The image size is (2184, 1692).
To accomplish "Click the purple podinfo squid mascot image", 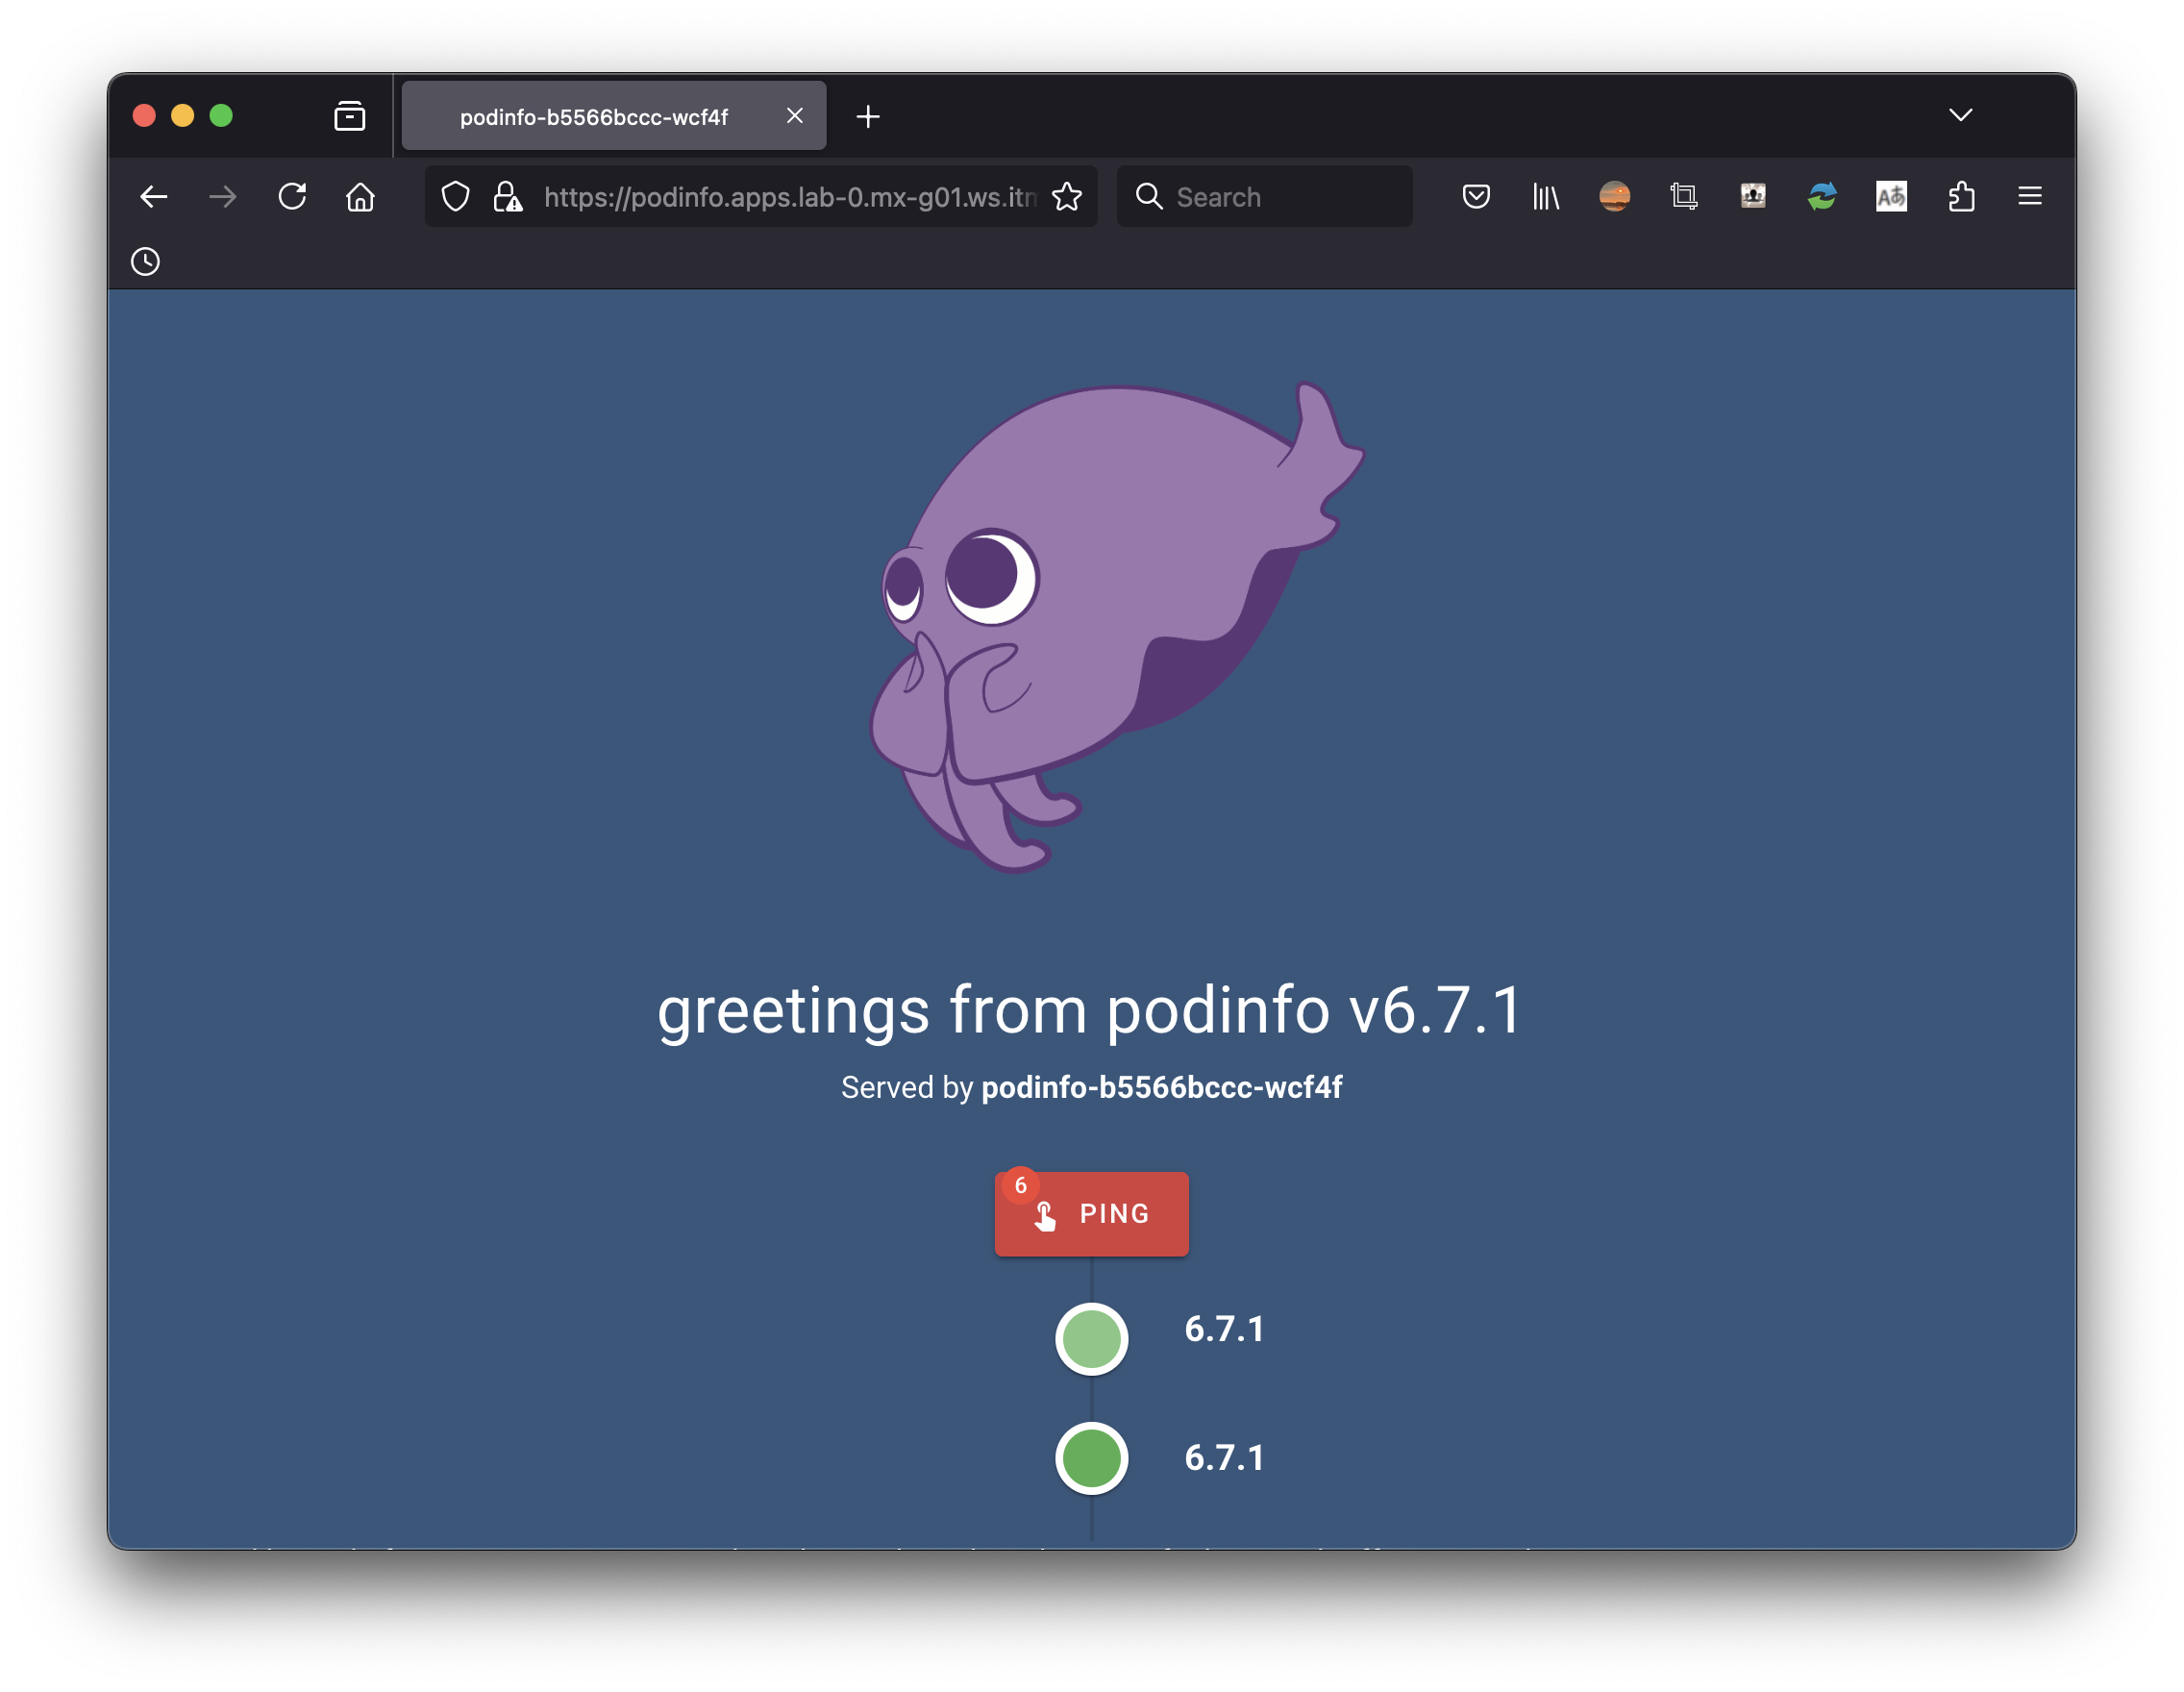I will [1117, 626].
